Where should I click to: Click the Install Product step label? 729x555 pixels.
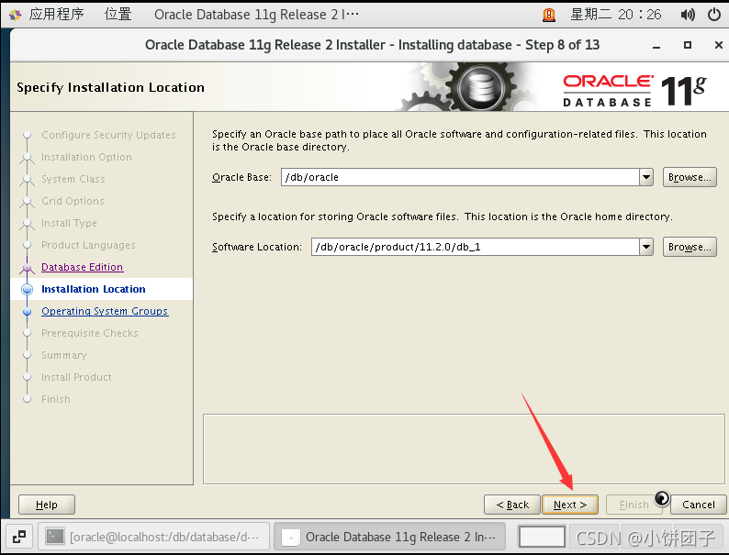point(76,377)
